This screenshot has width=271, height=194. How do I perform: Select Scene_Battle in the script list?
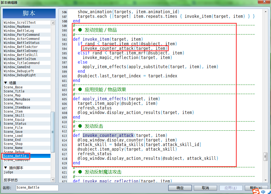27,156
